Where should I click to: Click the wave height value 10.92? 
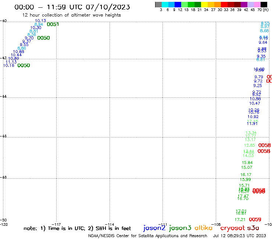[253, 117]
